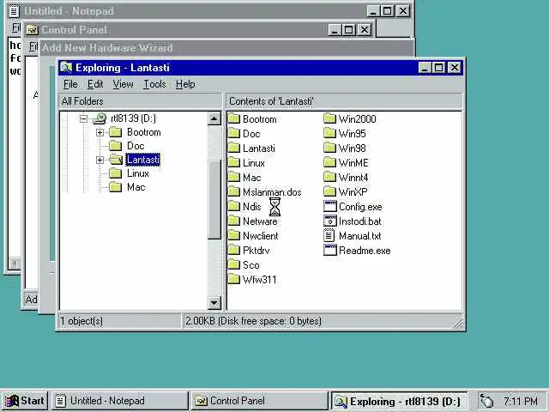The height and width of the screenshot is (412, 549).
Task: Select the Manual.txt document icon
Action: point(329,236)
